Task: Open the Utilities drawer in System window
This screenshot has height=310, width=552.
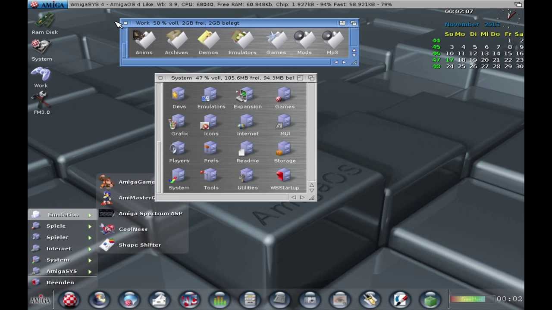Action: point(248,180)
